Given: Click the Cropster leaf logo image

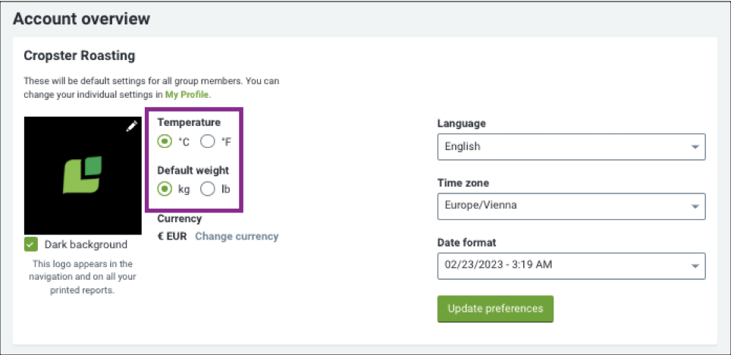Looking at the screenshot, I should click(x=83, y=175).
